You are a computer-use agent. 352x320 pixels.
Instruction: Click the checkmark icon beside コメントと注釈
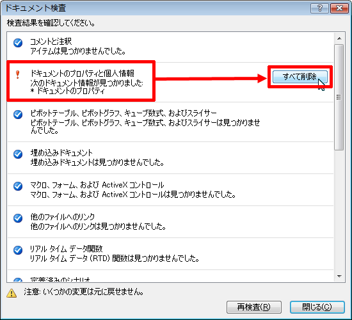tap(18, 43)
